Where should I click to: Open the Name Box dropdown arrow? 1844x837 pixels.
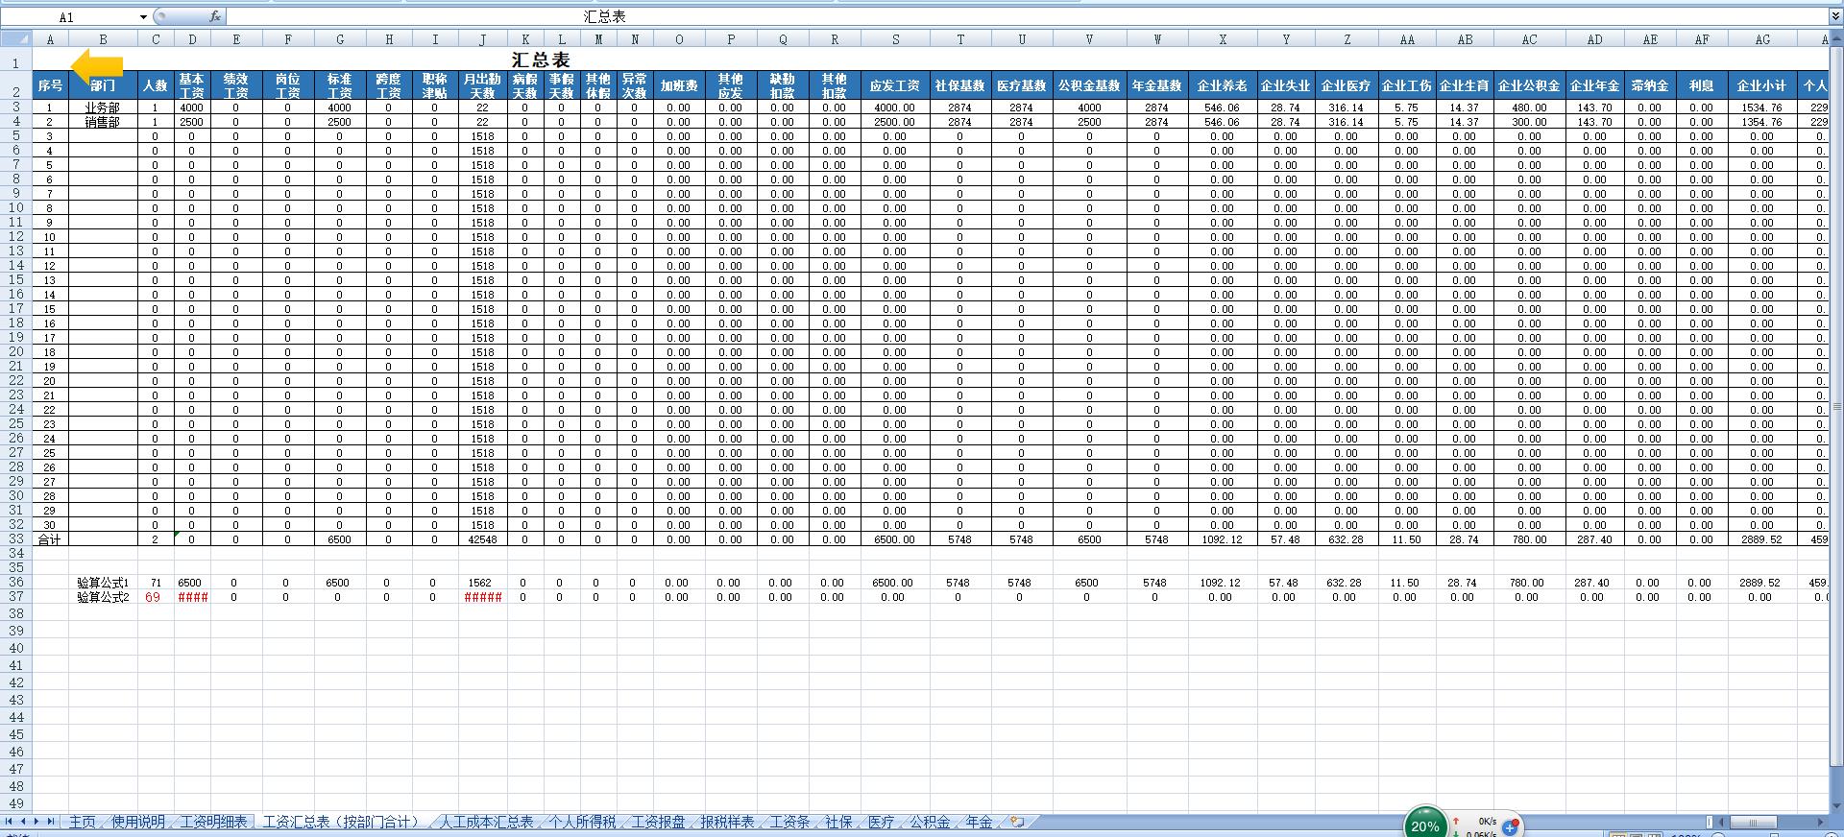tap(143, 17)
